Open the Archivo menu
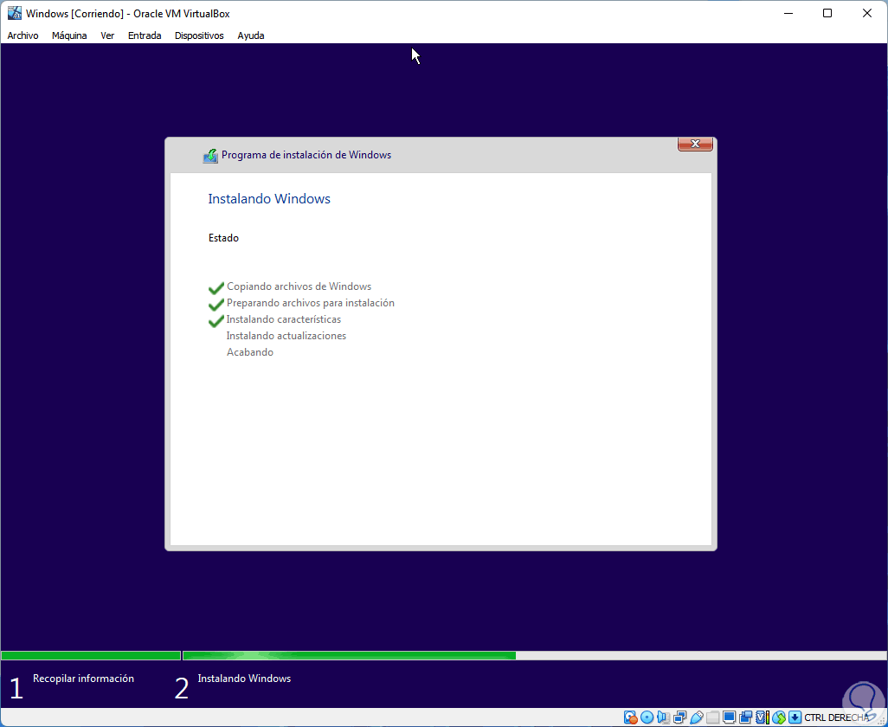This screenshot has width=888, height=727. 23,35
